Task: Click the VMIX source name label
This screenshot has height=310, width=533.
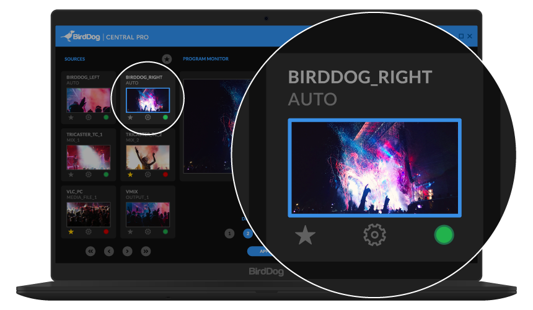Action: pos(132,192)
